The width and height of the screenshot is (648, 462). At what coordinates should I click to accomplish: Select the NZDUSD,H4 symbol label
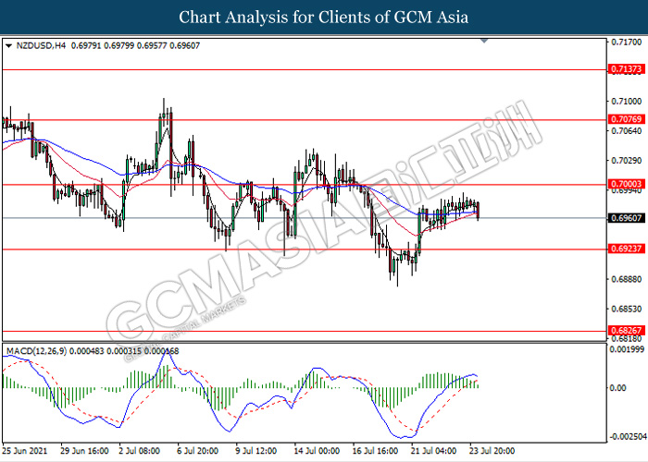[34, 45]
